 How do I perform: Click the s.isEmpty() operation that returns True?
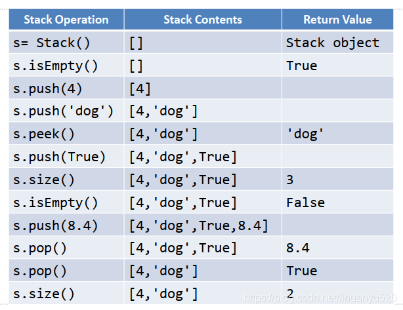[x=55, y=66]
